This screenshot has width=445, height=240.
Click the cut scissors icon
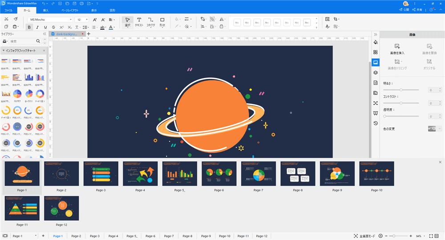pyautogui.click(x=6, y=19)
